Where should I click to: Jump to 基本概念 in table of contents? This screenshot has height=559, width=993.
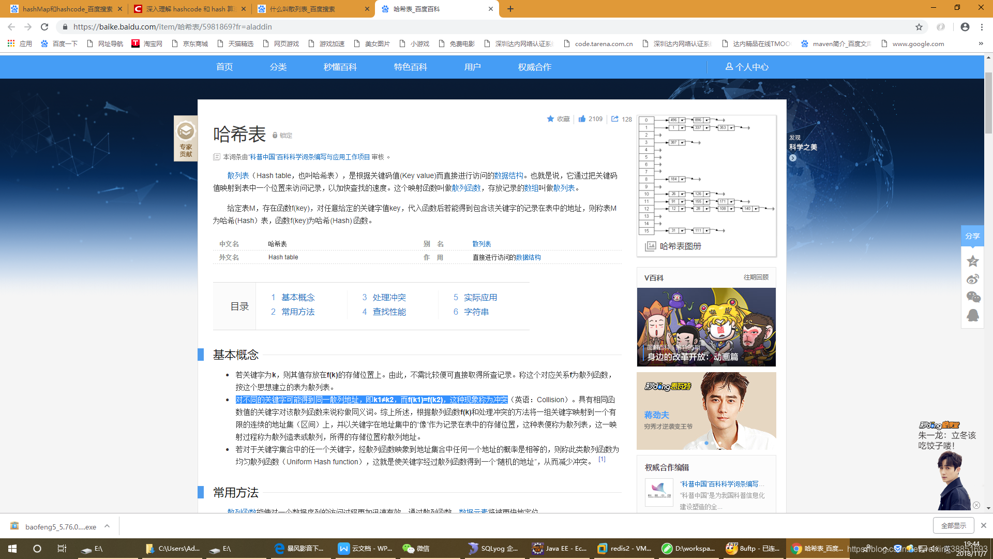click(298, 297)
